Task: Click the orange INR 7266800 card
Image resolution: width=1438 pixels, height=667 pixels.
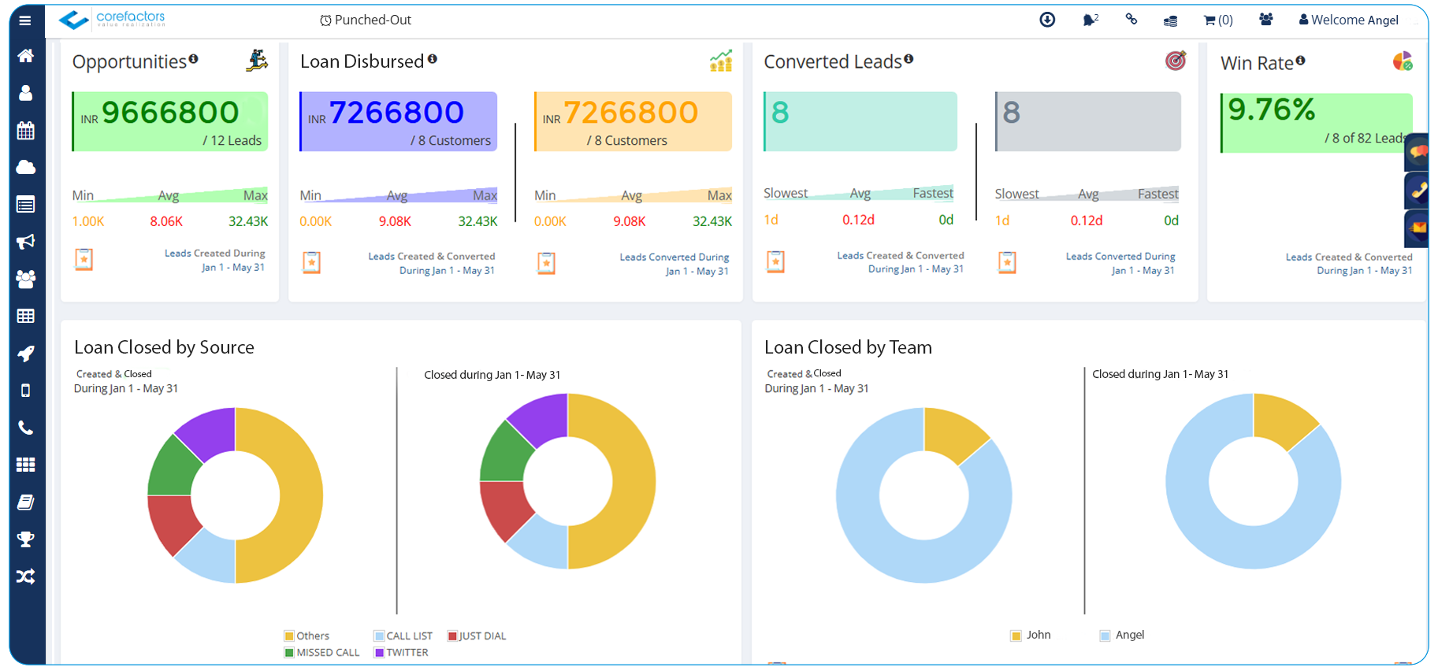Action: 633,121
